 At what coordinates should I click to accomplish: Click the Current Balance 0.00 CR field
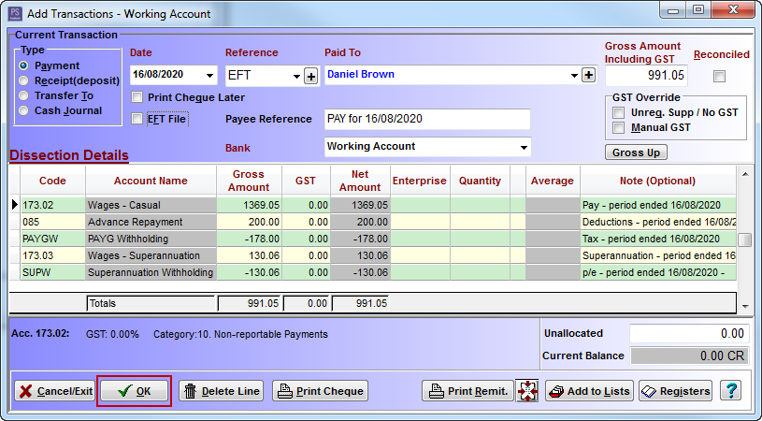point(689,356)
